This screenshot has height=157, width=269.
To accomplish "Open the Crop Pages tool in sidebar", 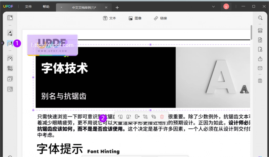I will [x=10, y=68].
